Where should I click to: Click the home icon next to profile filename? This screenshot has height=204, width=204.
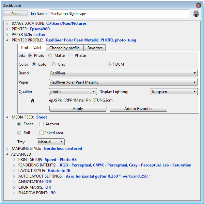[32, 101]
